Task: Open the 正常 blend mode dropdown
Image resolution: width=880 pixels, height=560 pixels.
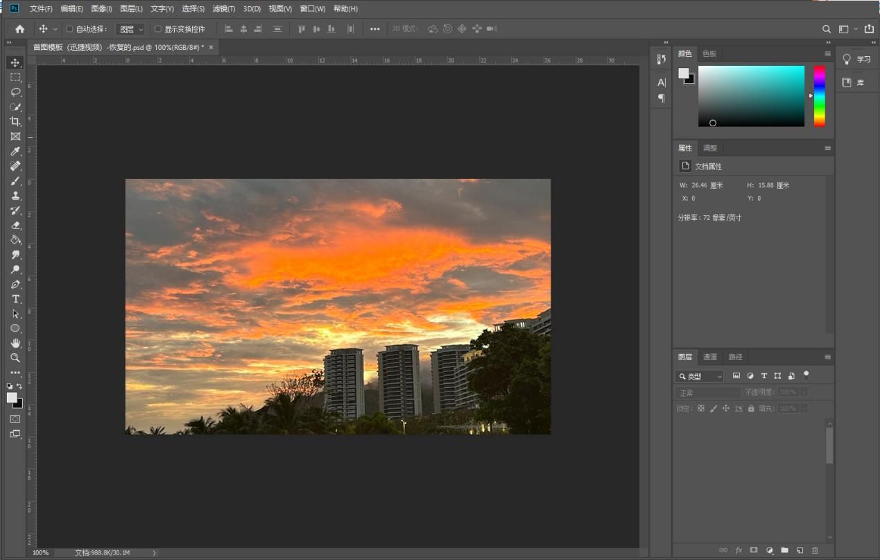Action: [x=707, y=393]
